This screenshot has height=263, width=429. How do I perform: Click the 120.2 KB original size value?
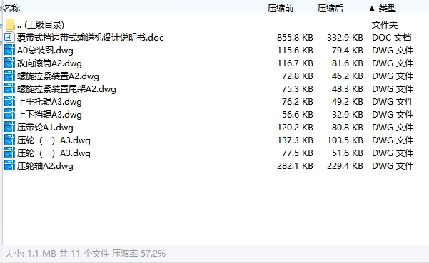295,128
